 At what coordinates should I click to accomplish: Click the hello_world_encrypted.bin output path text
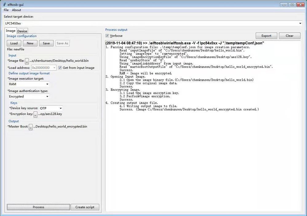coord(60,126)
